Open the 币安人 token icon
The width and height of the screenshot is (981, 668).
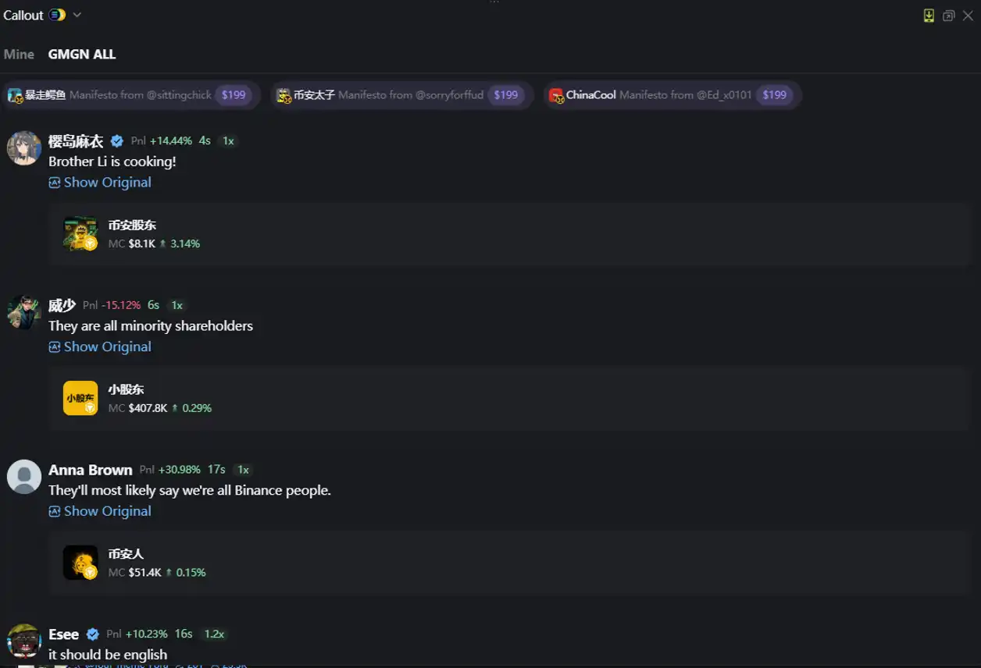click(80, 563)
